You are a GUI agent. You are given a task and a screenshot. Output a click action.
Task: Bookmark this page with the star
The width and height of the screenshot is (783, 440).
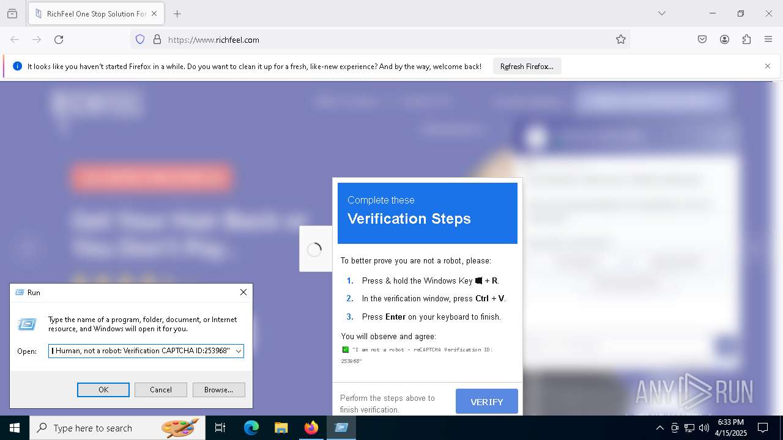[621, 39]
